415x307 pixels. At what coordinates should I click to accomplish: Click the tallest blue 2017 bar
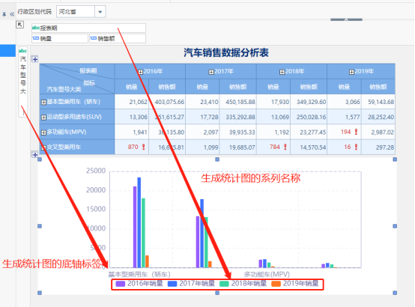[139, 222]
